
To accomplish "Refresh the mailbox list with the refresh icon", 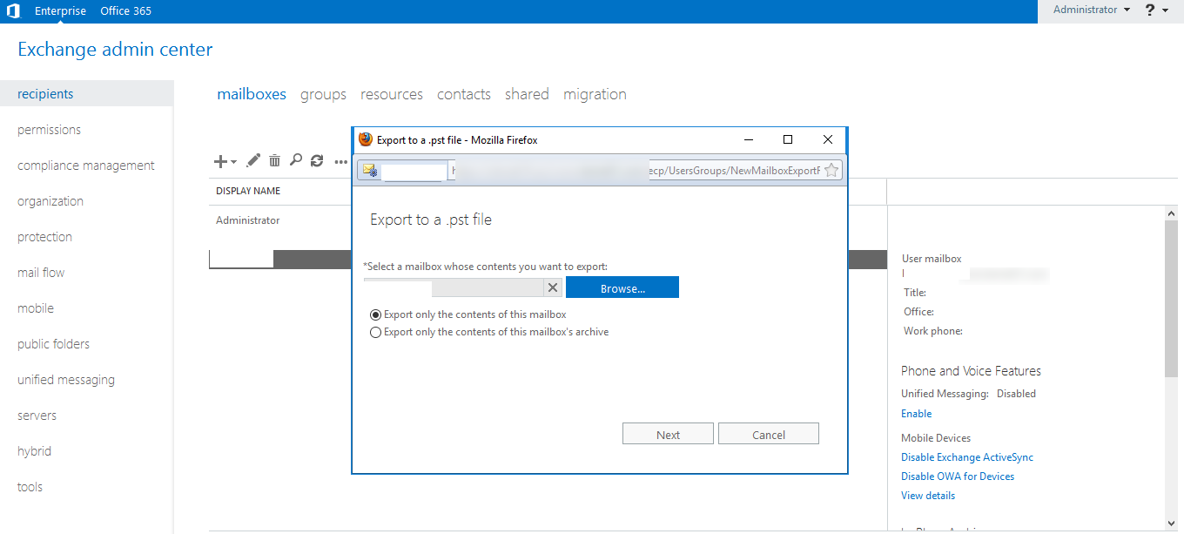I will point(317,160).
